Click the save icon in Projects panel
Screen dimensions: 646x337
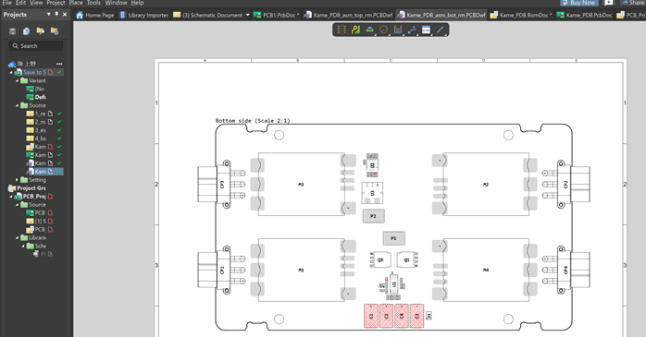(12, 31)
